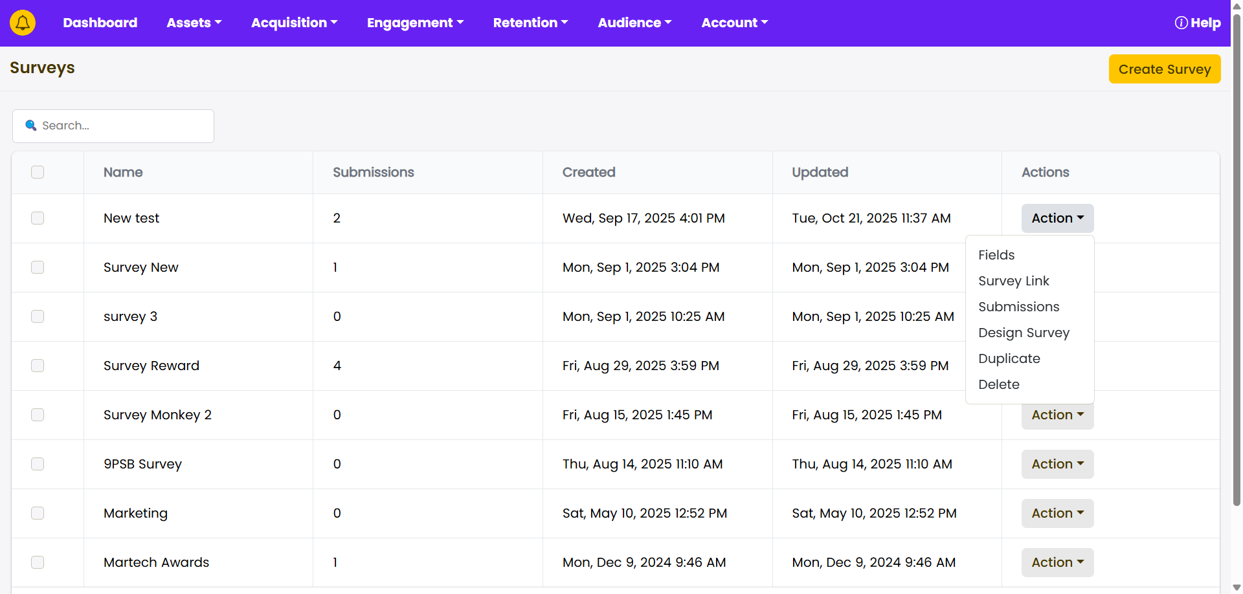This screenshot has width=1243, height=594.
Task: Expand the Account menu in navbar
Action: [734, 23]
